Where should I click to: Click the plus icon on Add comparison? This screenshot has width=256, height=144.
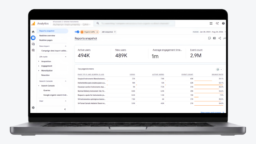coord(115,32)
